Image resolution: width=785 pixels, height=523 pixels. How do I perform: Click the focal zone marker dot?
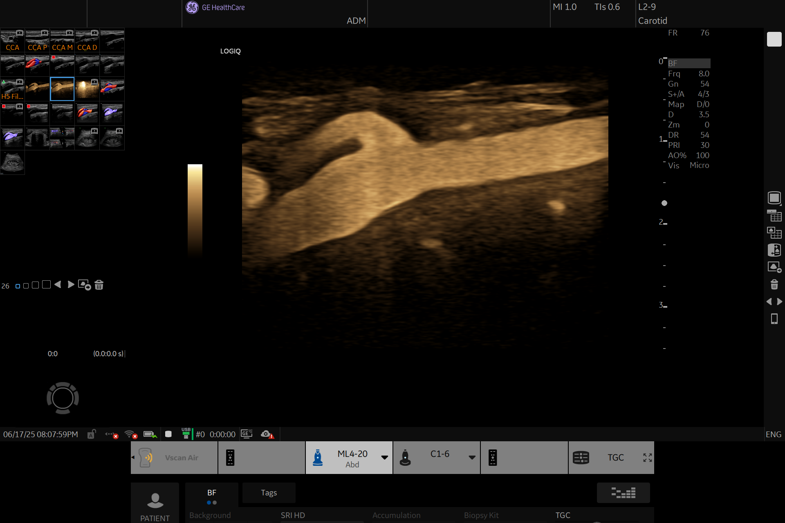tap(664, 203)
